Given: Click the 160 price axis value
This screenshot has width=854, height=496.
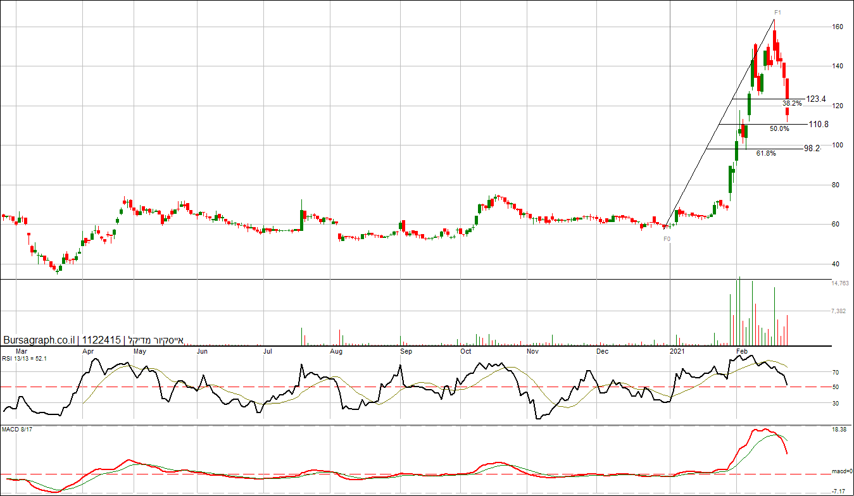Looking at the screenshot, I should (838, 27).
